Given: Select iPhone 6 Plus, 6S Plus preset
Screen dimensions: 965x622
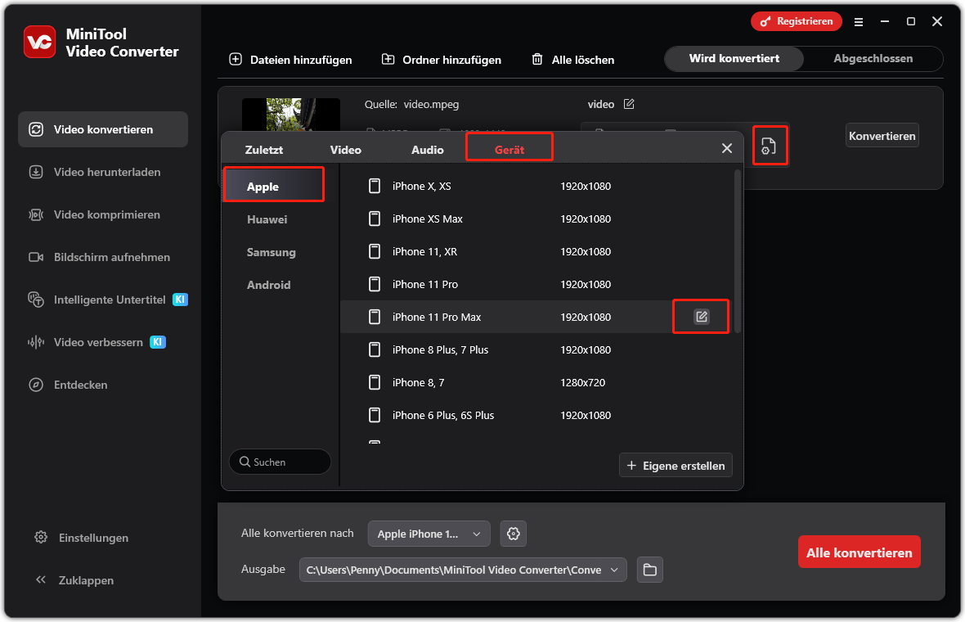Looking at the screenshot, I should pos(536,414).
